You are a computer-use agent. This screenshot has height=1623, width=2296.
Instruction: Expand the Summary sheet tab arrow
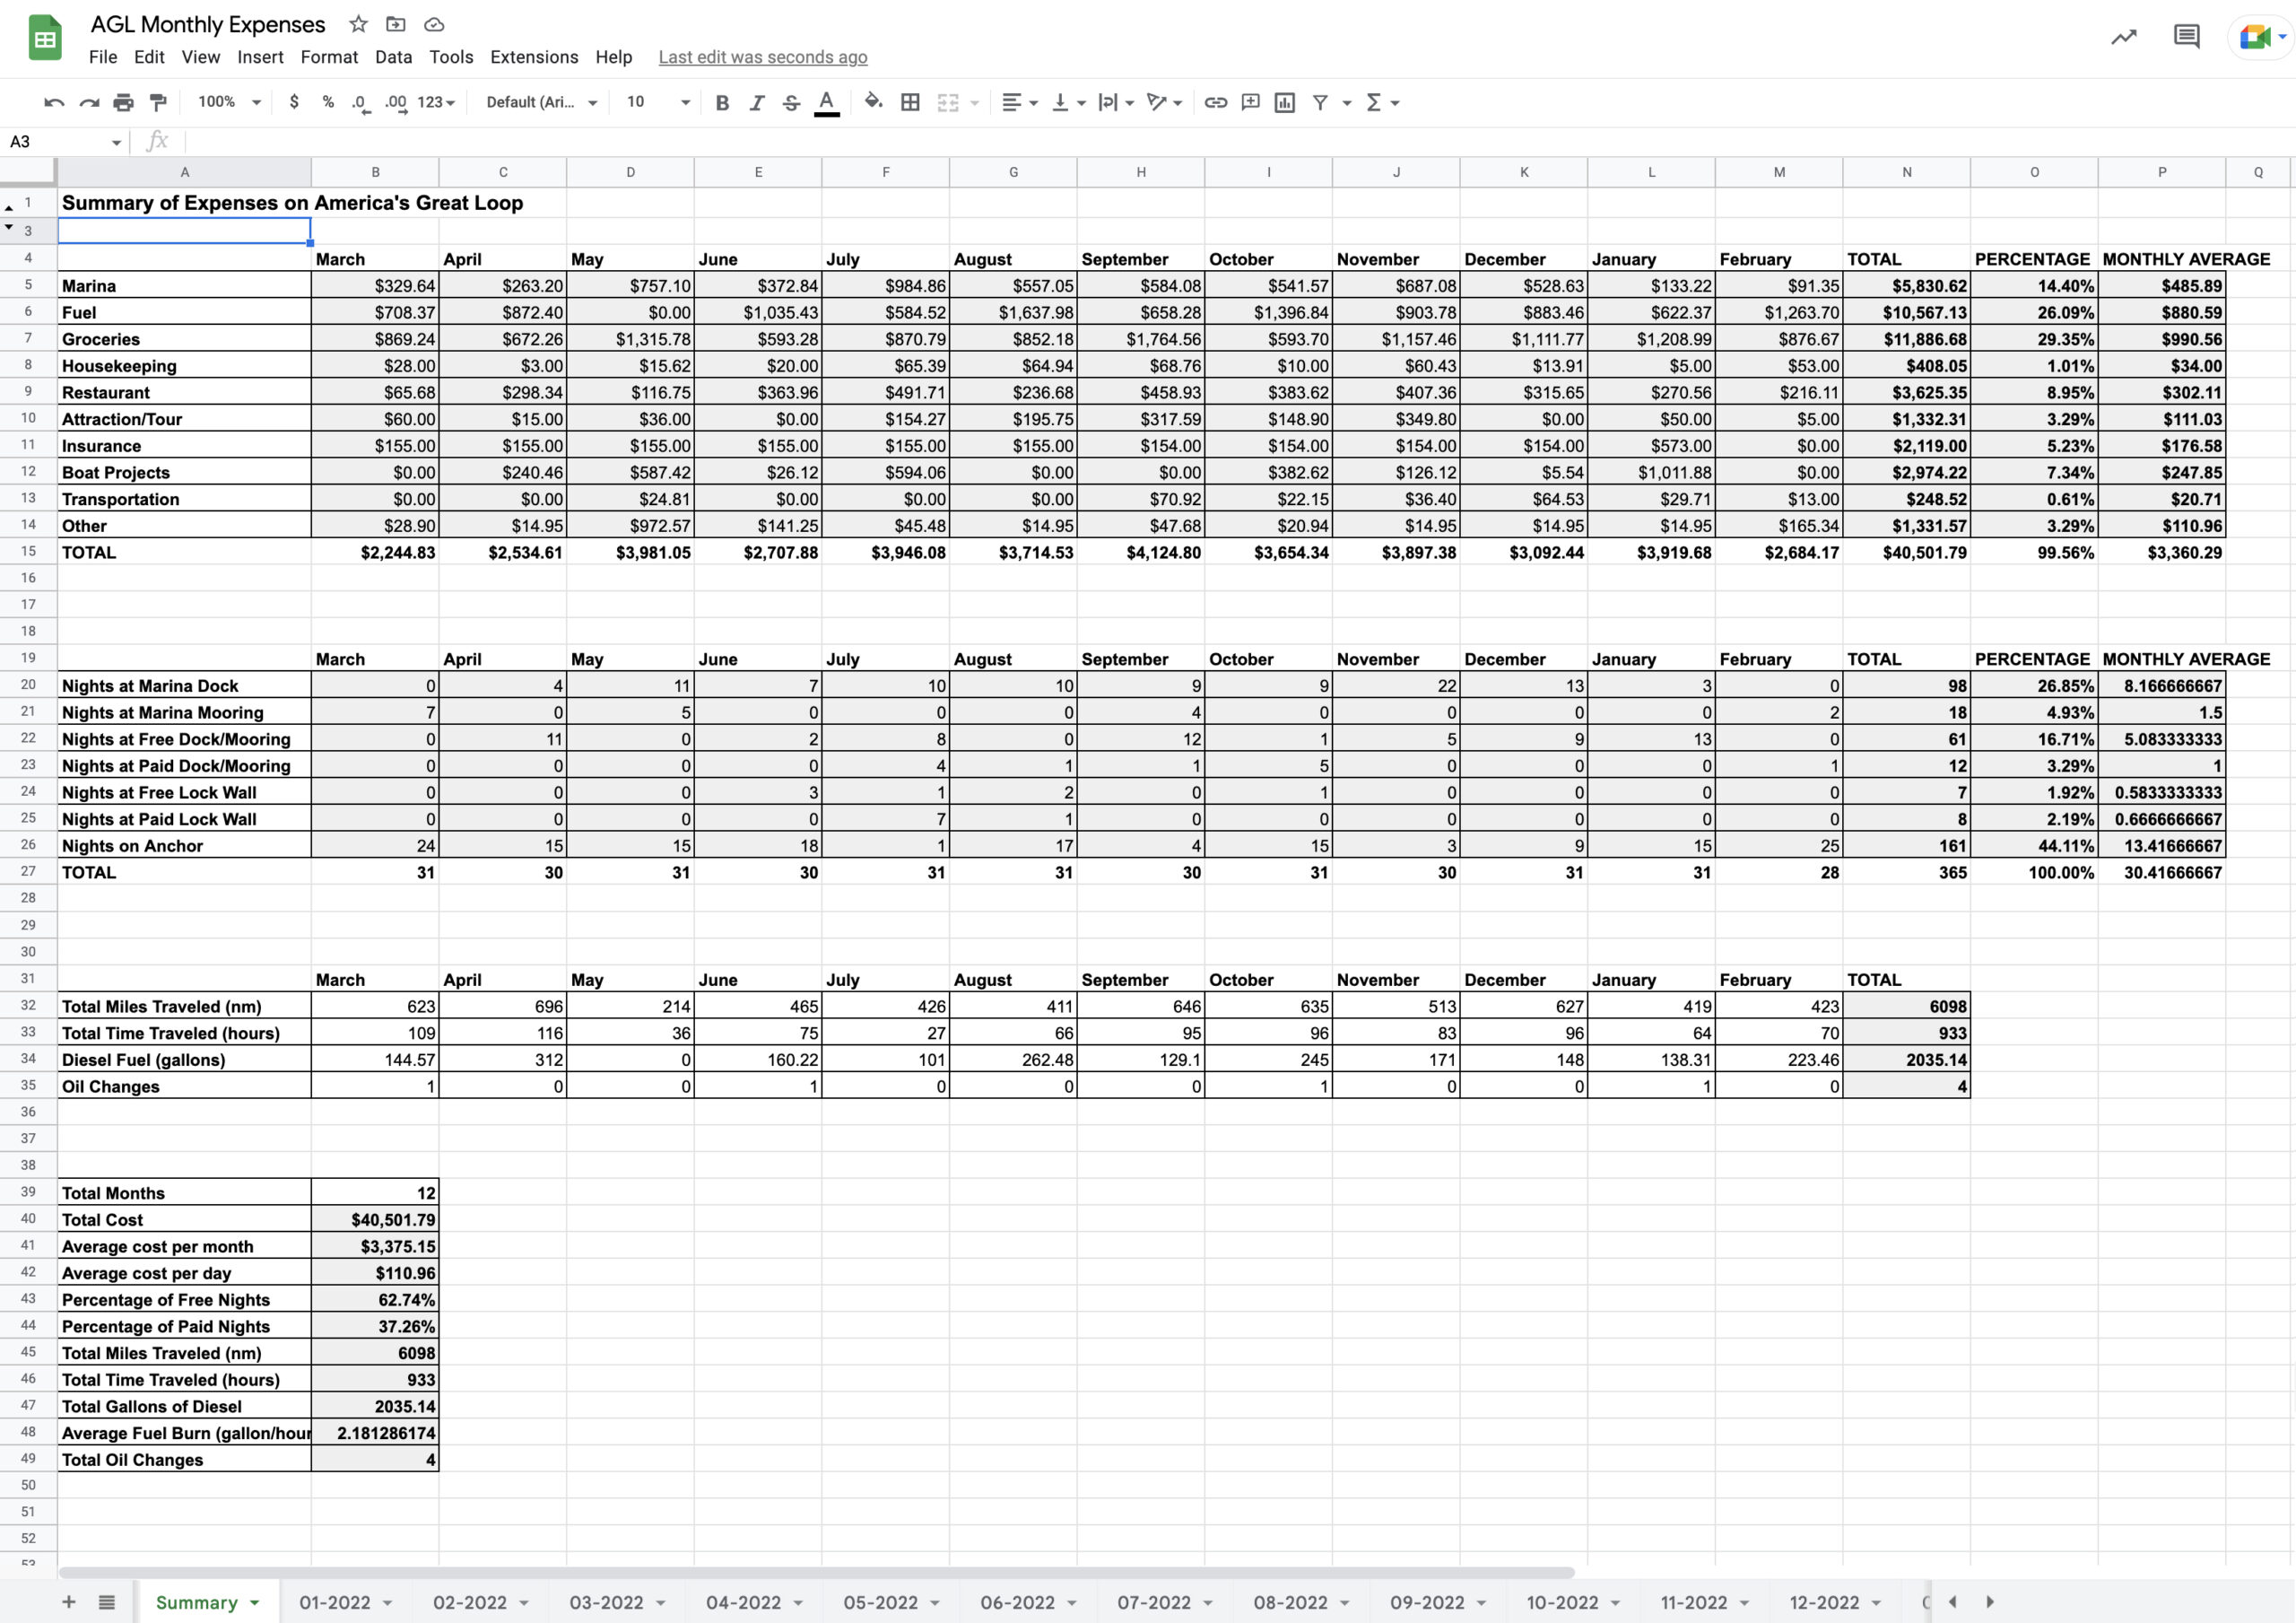click(x=255, y=1602)
